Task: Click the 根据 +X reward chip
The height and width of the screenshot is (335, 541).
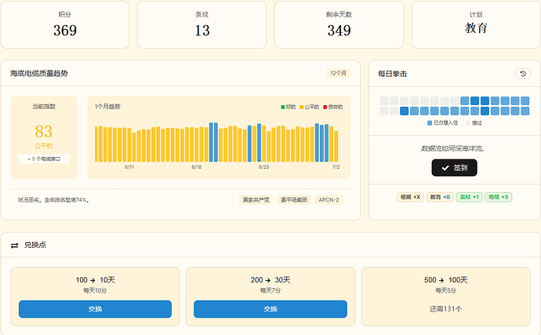Action: (x=410, y=197)
